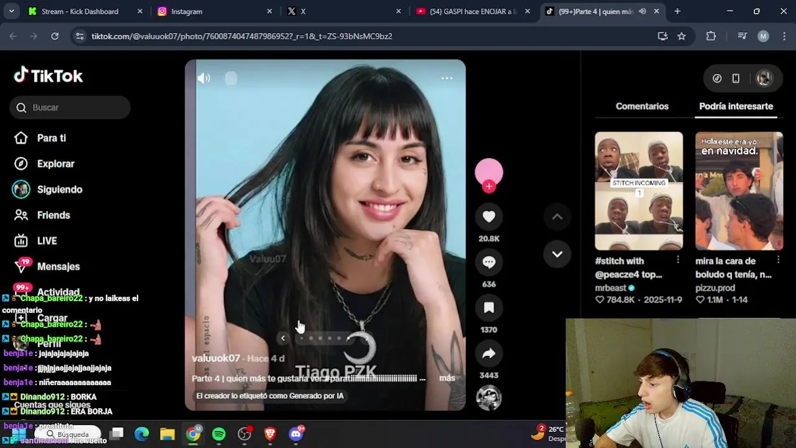Open the TikTok profile avatar menu
Image resolution: width=796 pixels, height=448 pixels.
[x=764, y=78]
